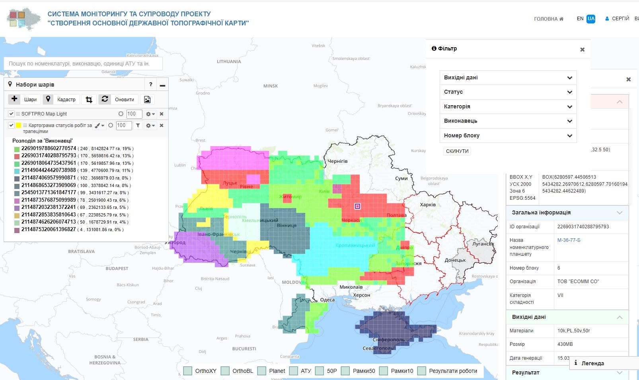The width and height of the screenshot is (639, 380).
Task: Remove the SOFTPRO Map Light layer
Action: (x=162, y=114)
